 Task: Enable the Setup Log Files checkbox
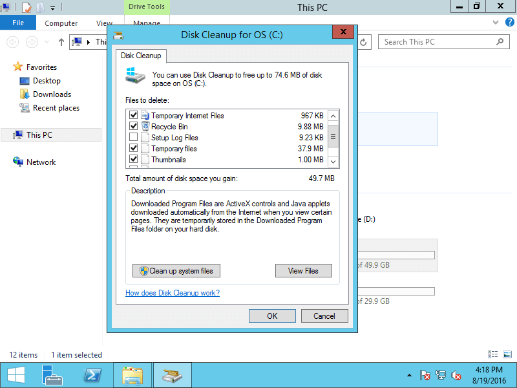click(x=133, y=137)
